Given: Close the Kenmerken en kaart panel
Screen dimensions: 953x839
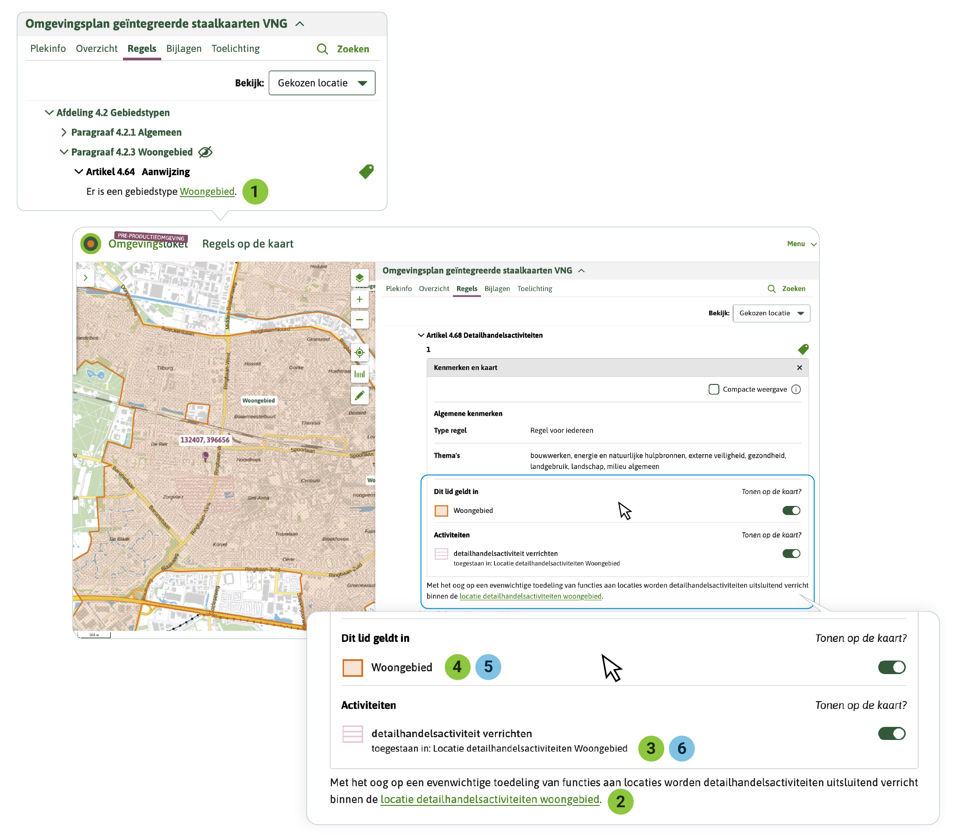Looking at the screenshot, I should [x=800, y=368].
